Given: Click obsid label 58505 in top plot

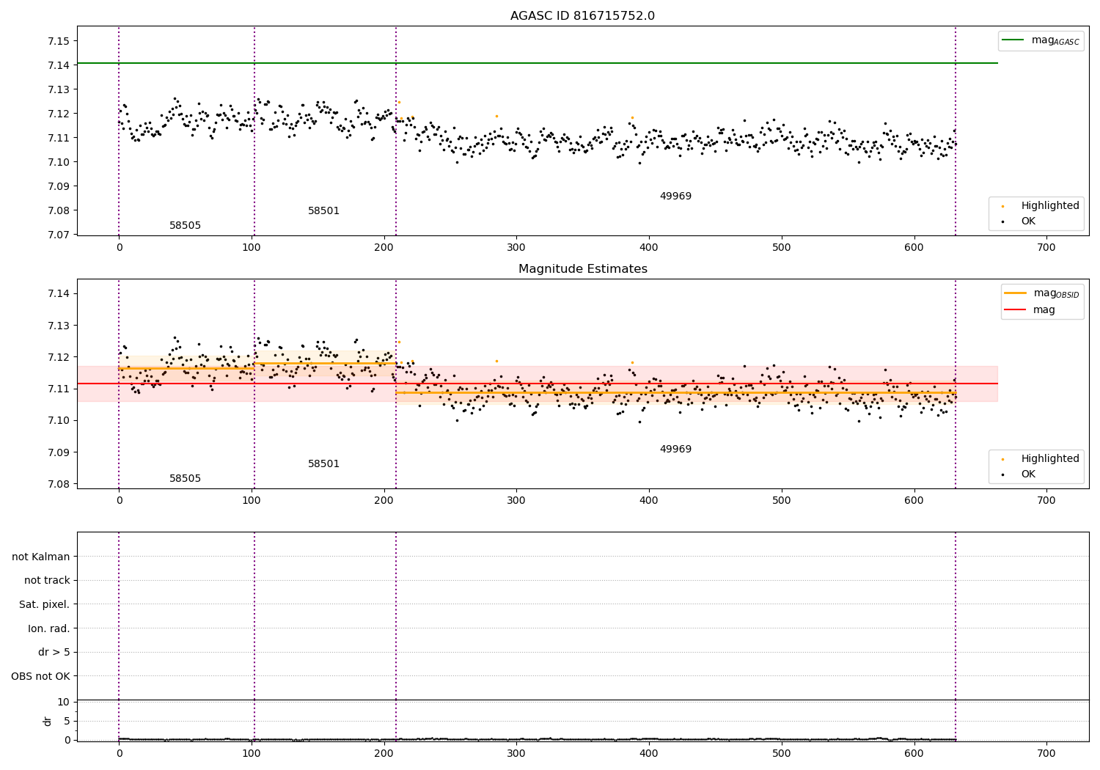Looking at the screenshot, I should pyautogui.click(x=185, y=226).
